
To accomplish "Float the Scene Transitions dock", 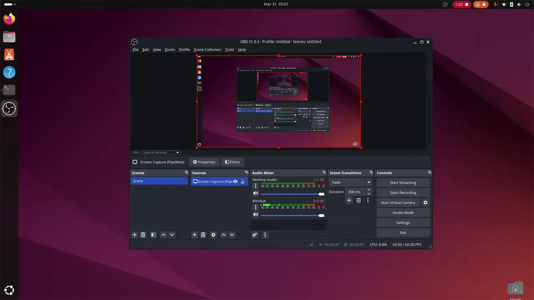I will coord(371,172).
